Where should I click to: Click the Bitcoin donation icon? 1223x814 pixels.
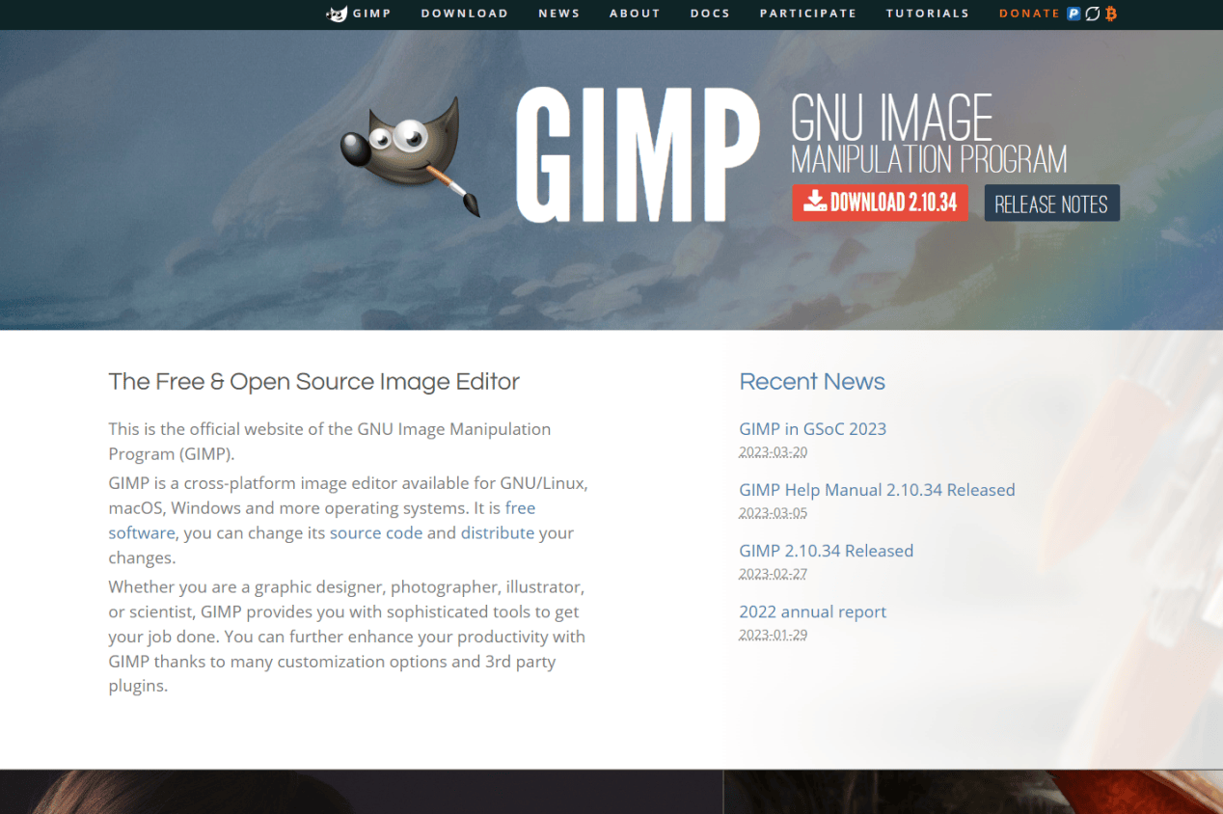pos(1111,14)
